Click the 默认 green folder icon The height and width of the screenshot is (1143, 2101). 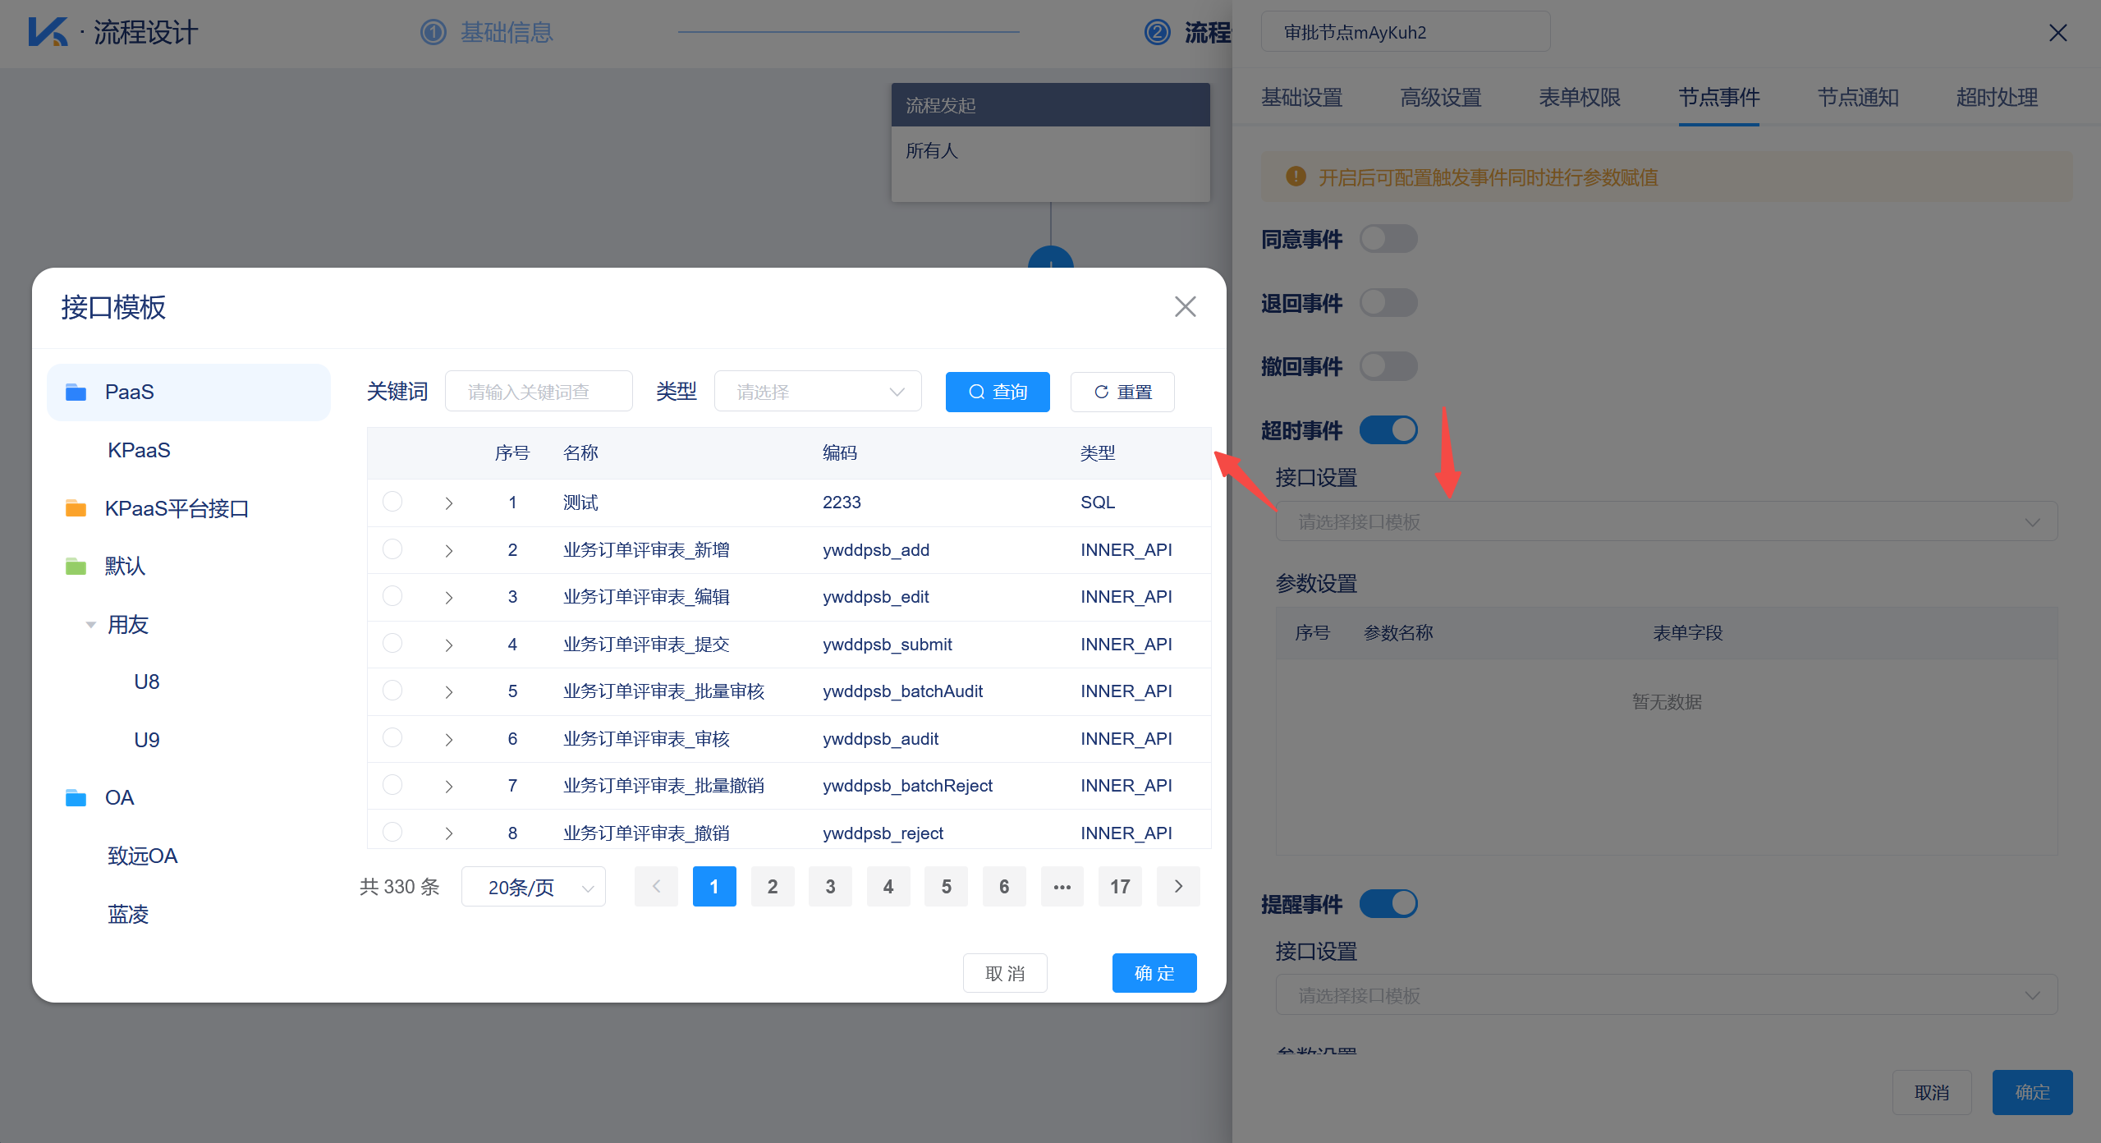[x=76, y=565]
